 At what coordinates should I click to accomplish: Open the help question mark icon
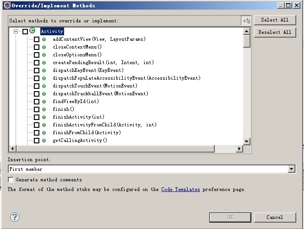pyautogui.click(x=15, y=217)
